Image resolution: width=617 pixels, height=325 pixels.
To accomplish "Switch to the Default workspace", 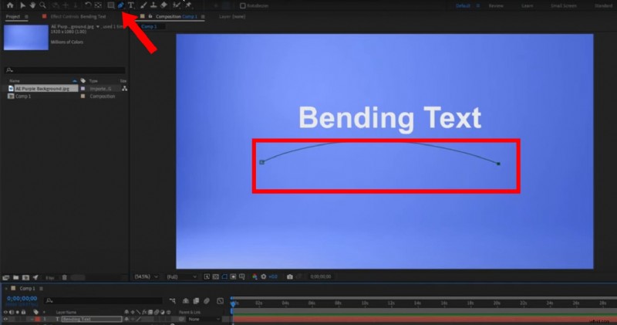I will click(x=463, y=6).
